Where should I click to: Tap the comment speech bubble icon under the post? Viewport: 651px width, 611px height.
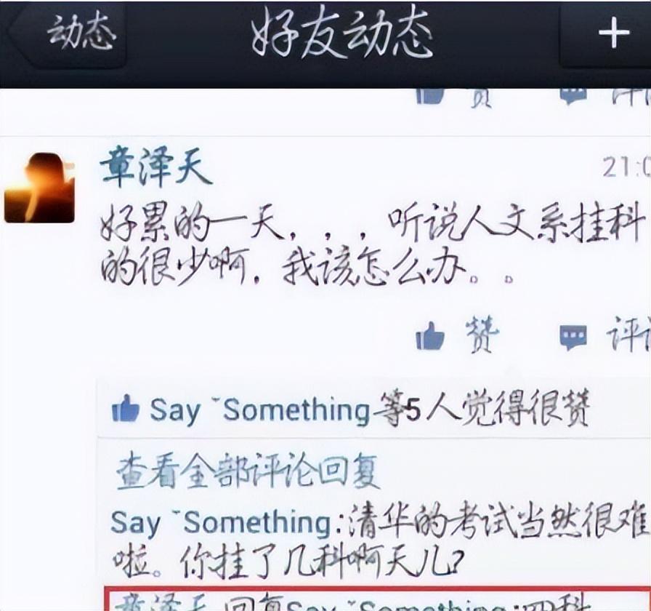(573, 337)
